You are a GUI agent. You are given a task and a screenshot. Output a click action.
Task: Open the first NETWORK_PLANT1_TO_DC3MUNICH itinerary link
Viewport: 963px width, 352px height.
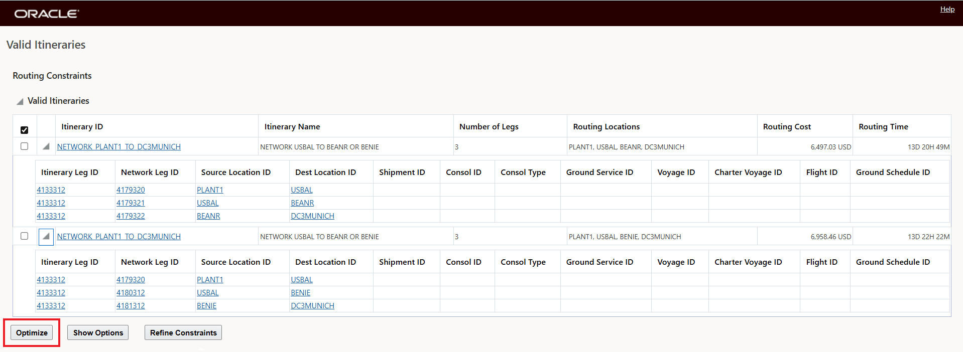119,147
